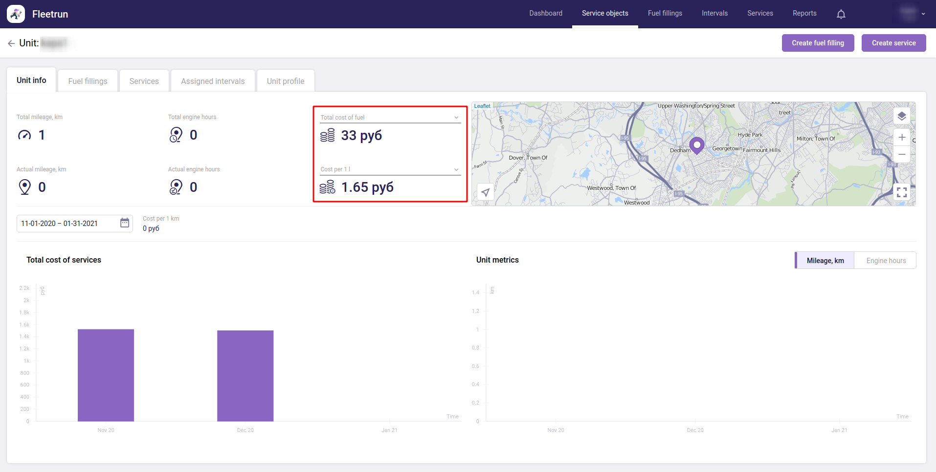The image size is (936, 472).
Task: Zoom out on the map
Action: click(x=901, y=154)
